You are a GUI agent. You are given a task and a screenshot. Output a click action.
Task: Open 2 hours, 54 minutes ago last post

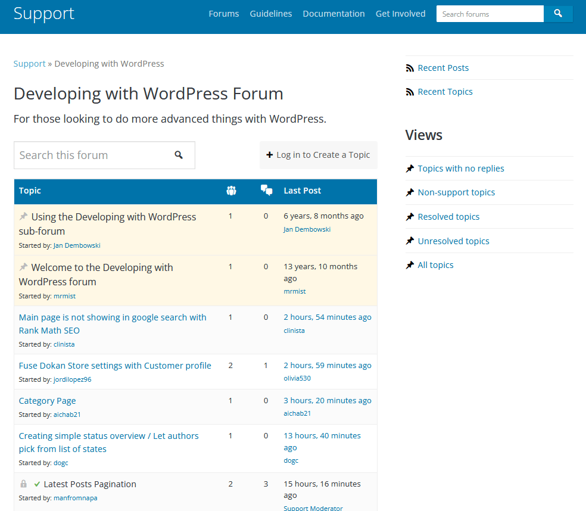tap(328, 317)
